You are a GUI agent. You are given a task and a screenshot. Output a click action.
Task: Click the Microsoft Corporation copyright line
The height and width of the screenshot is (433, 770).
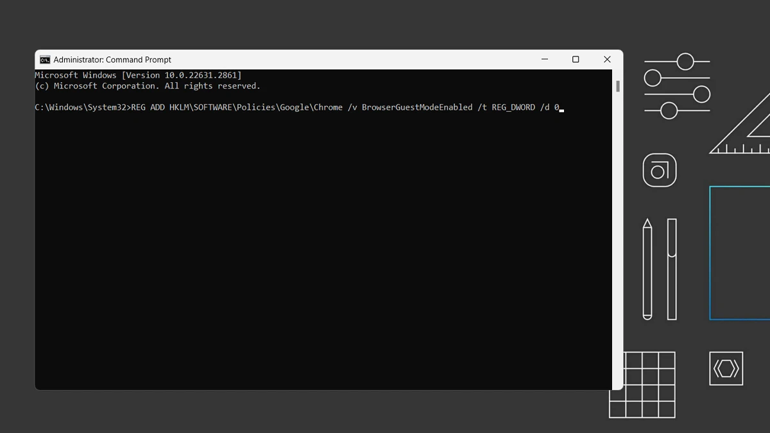pyautogui.click(x=148, y=86)
